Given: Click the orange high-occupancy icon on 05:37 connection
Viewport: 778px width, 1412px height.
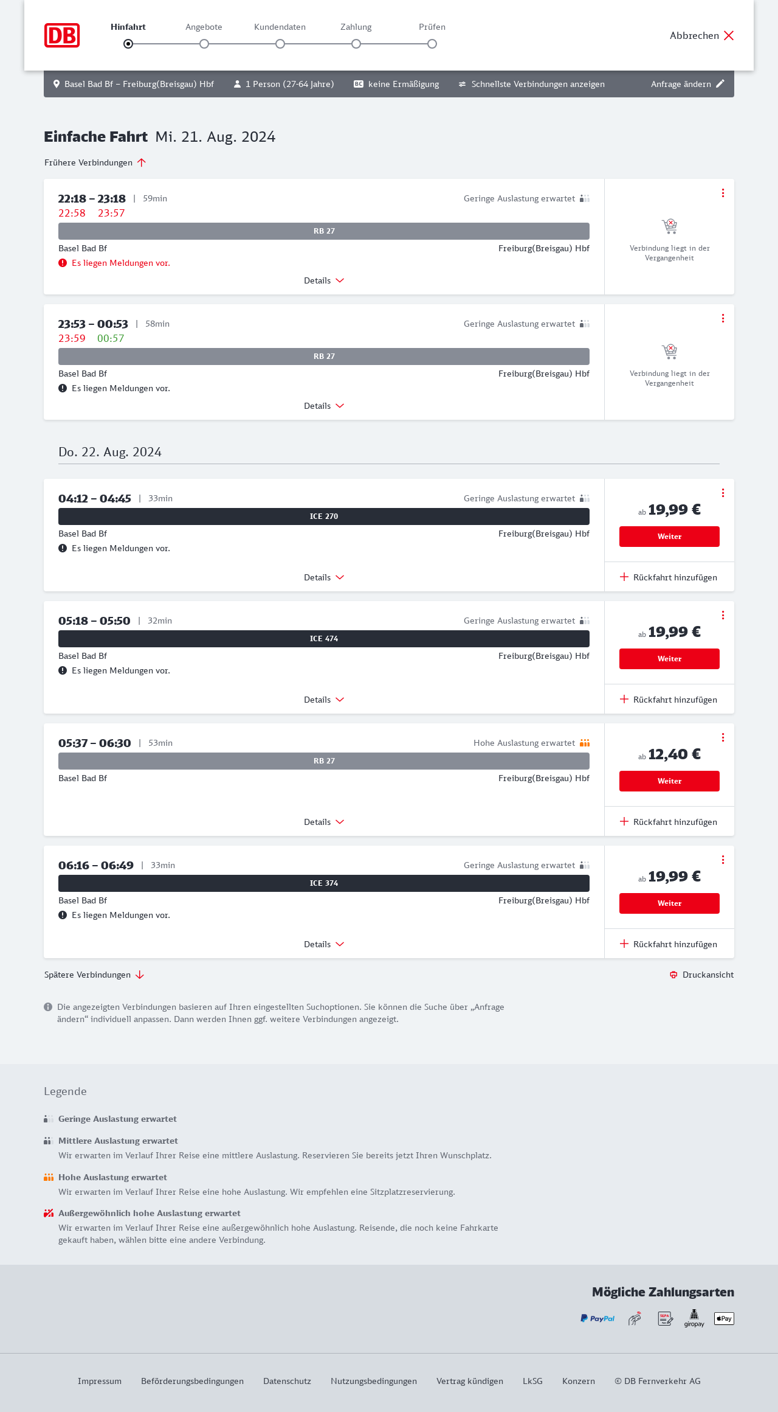Looking at the screenshot, I should [585, 743].
